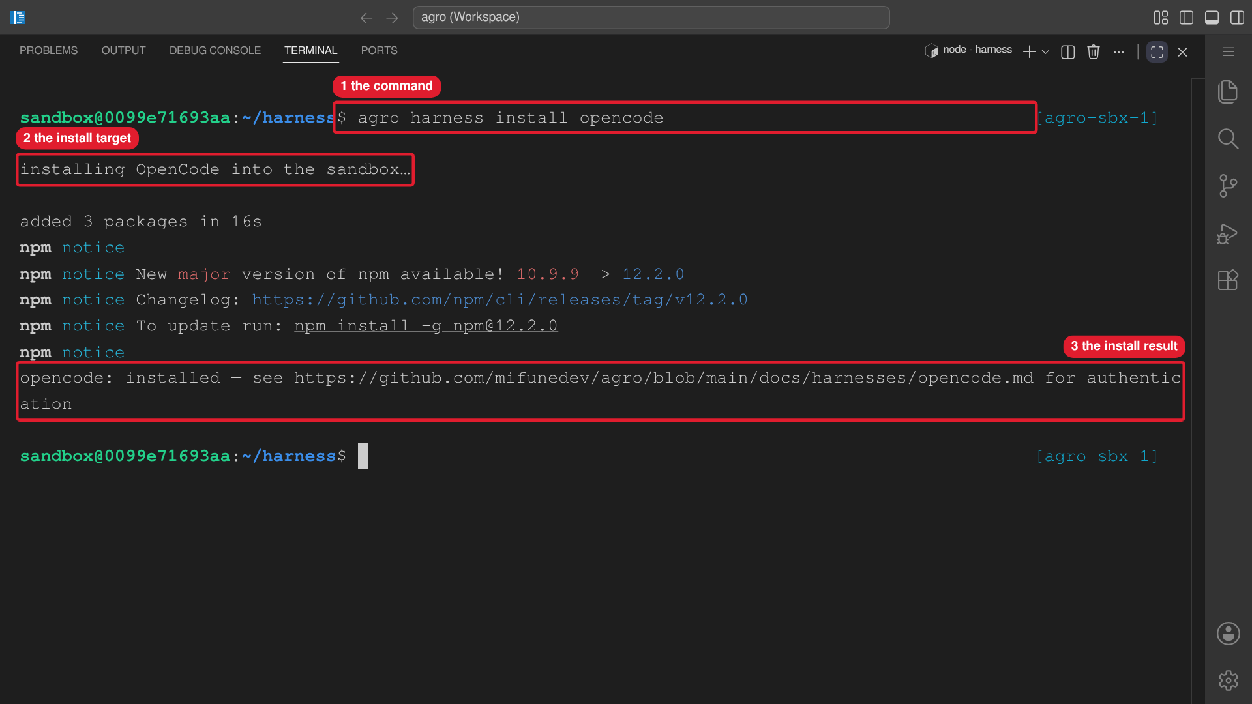Open the Search view in activity bar
Screen dimensions: 1252x704
pos(1228,138)
